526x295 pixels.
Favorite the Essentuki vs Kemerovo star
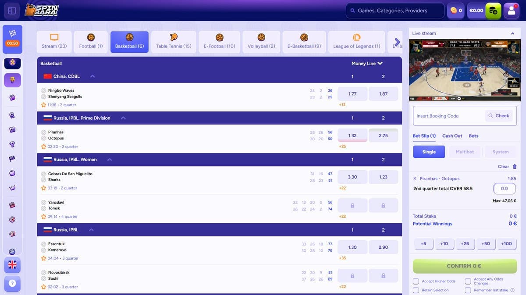[43, 258]
